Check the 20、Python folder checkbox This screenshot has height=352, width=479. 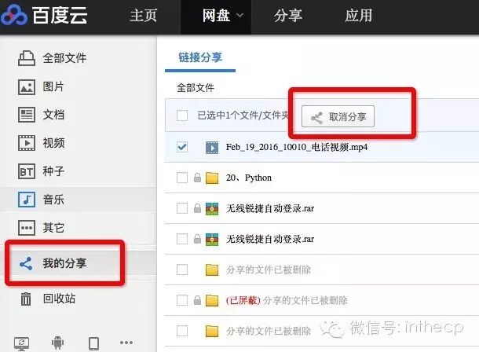[x=182, y=178]
